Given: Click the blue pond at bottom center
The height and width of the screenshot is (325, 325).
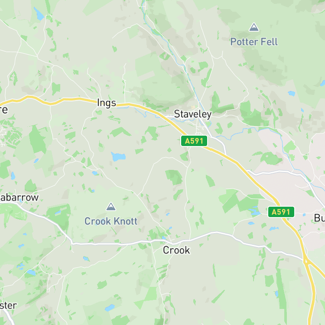Looking at the screenshot, I should 110,308.
